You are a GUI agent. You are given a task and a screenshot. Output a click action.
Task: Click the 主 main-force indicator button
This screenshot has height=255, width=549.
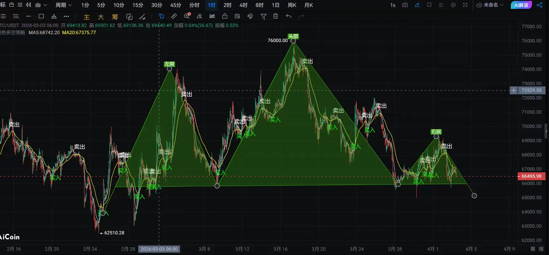point(87,17)
